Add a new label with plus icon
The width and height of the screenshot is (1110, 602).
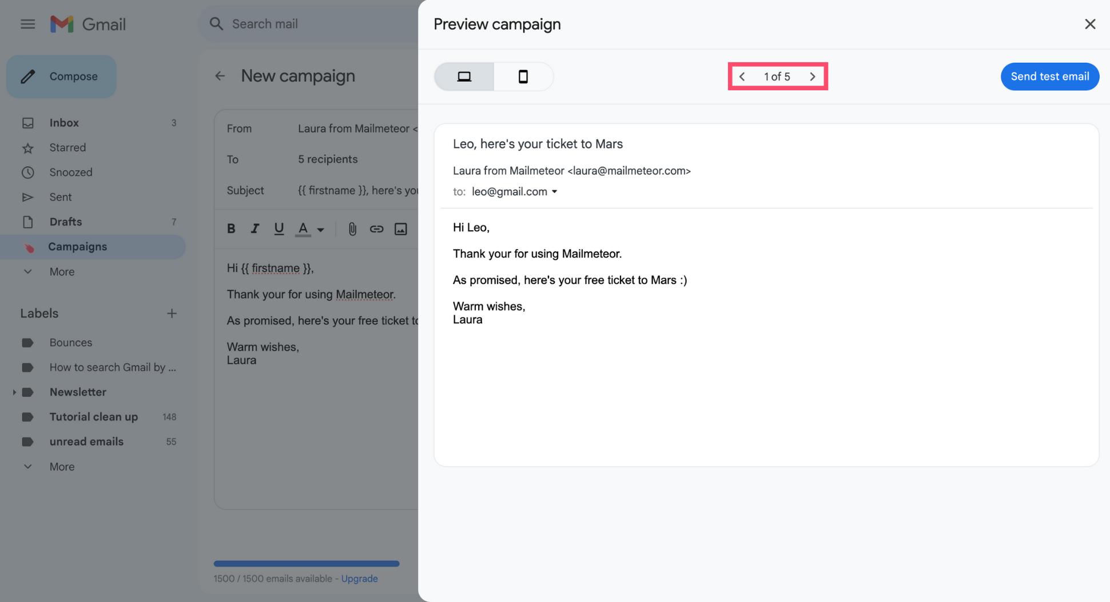[x=172, y=314]
